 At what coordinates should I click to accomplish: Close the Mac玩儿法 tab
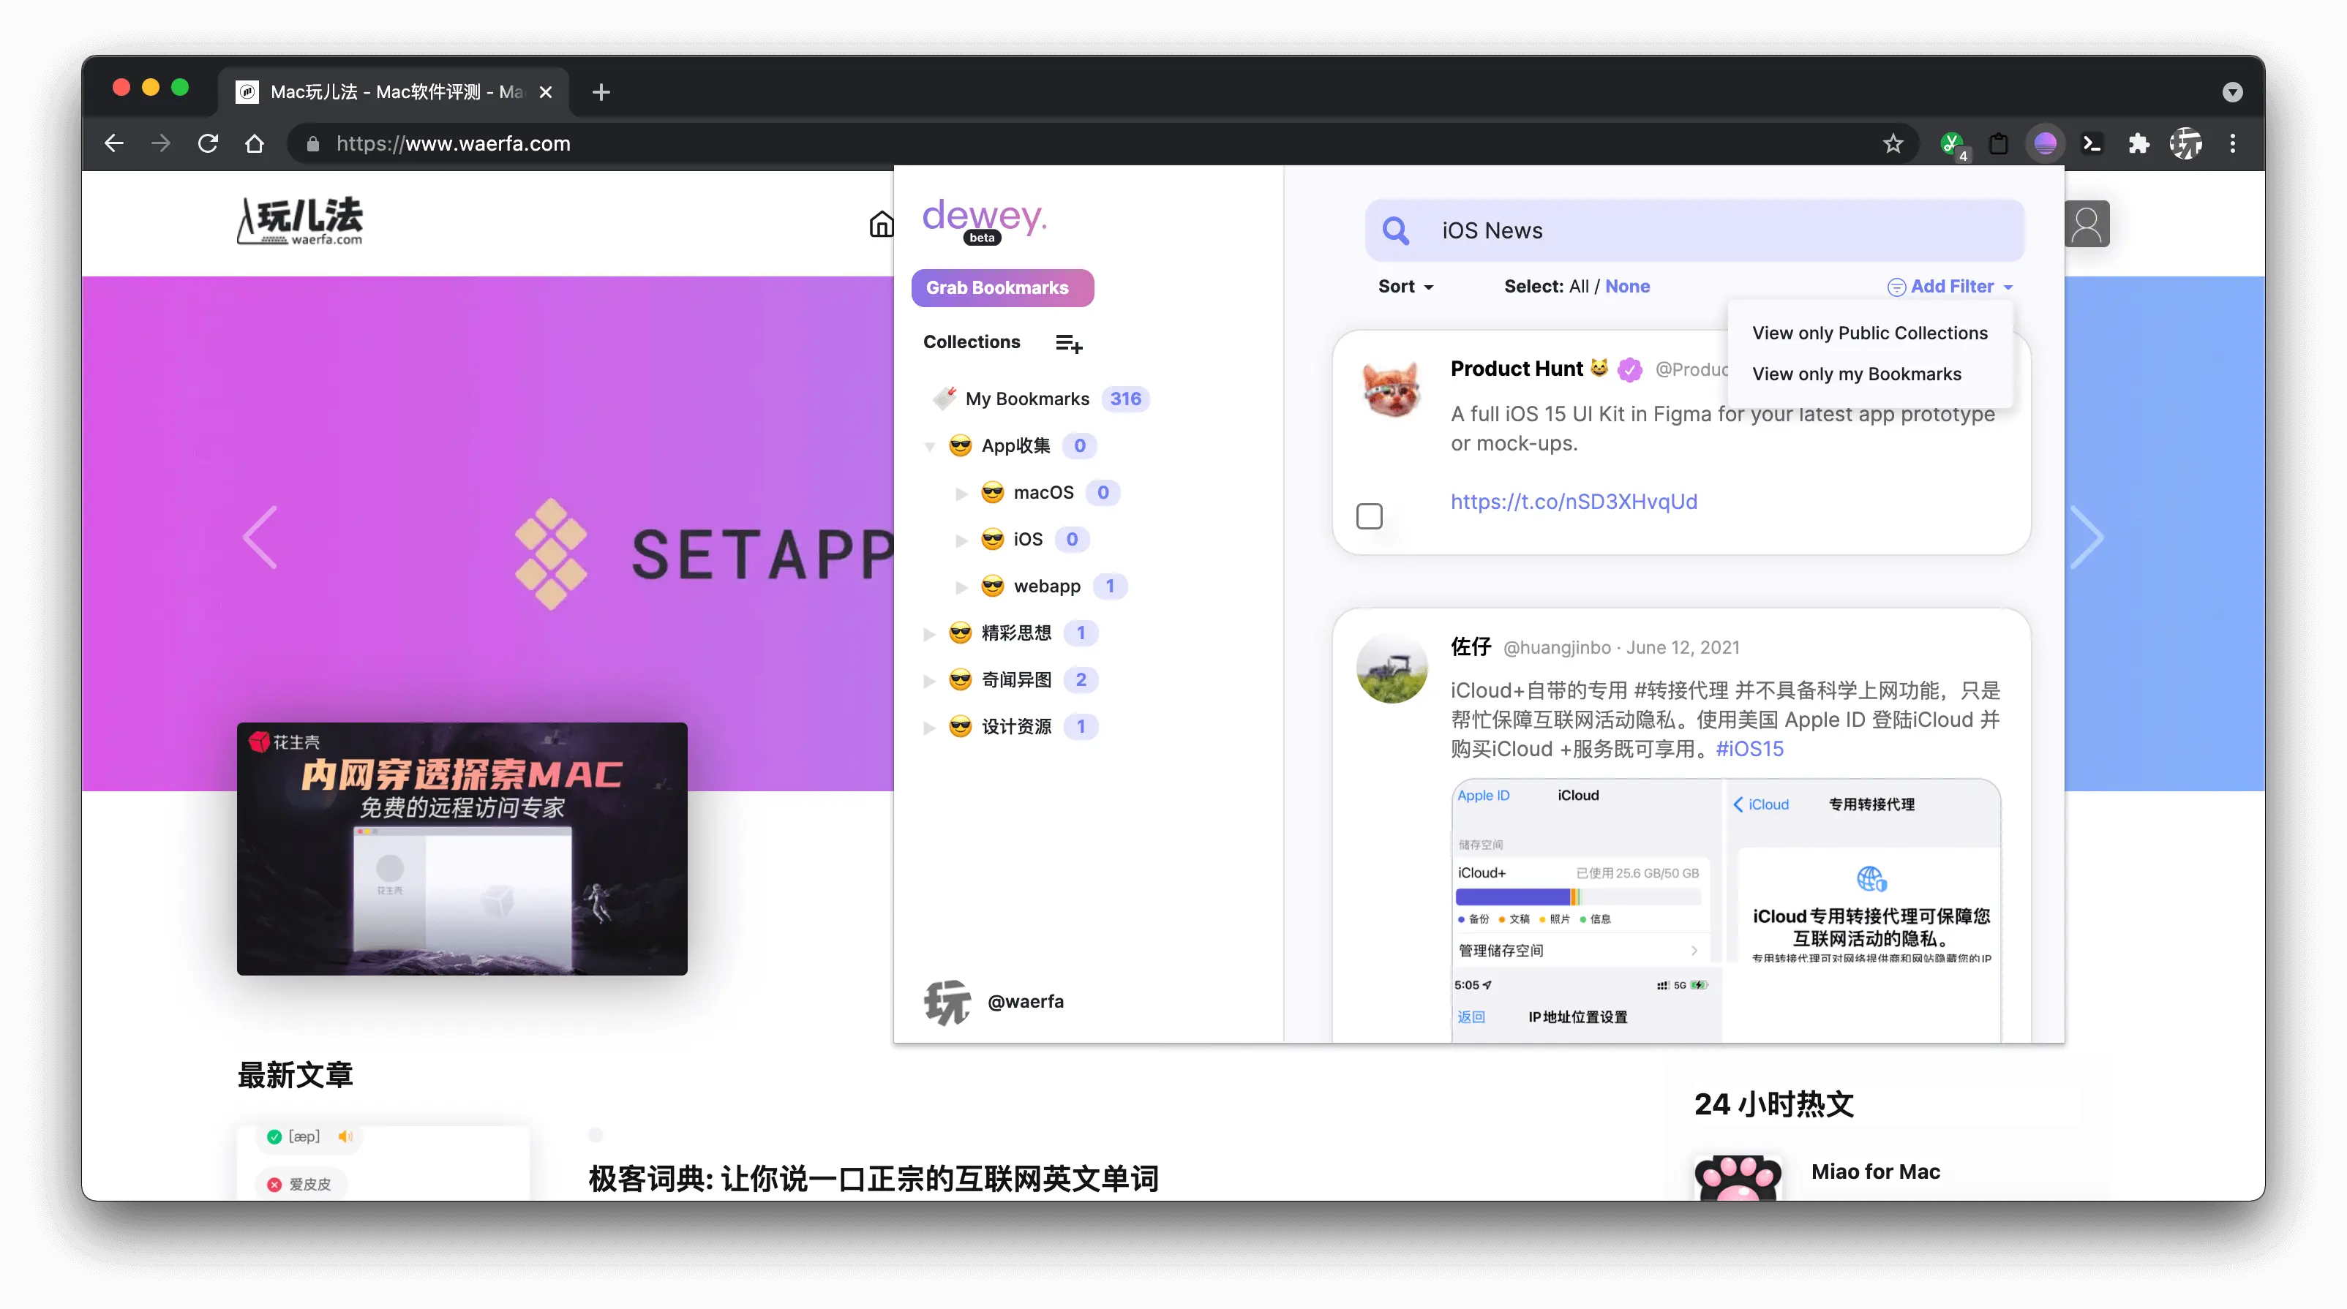click(x=546, y=92)
